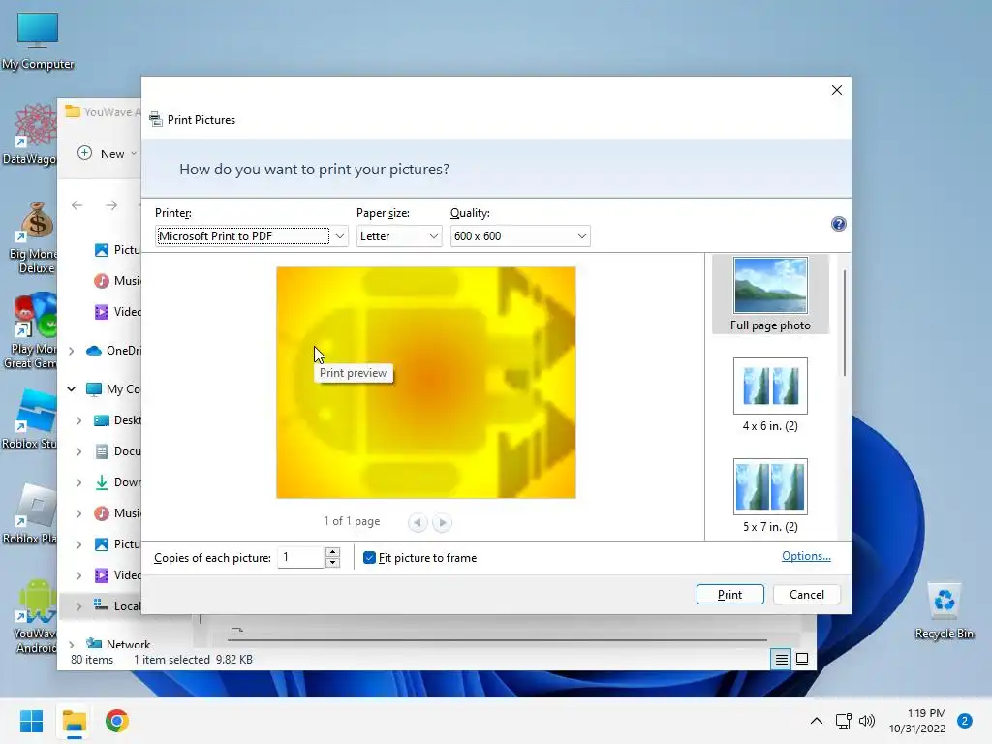Select the 4 x 6 in. (2) layout
This screenshot has height=744, width=992.
coord(770,395)
